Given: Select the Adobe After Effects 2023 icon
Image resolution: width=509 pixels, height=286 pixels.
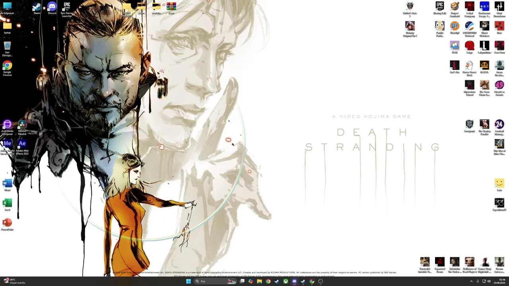Looking at the screenshot, I should pyautogui.click(x=22, y=147).
